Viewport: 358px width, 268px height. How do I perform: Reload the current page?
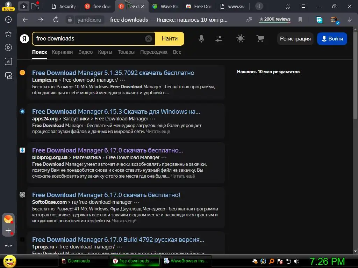click(x=56, y=20)
